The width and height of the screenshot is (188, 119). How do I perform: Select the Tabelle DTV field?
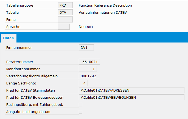pos(65,12)
